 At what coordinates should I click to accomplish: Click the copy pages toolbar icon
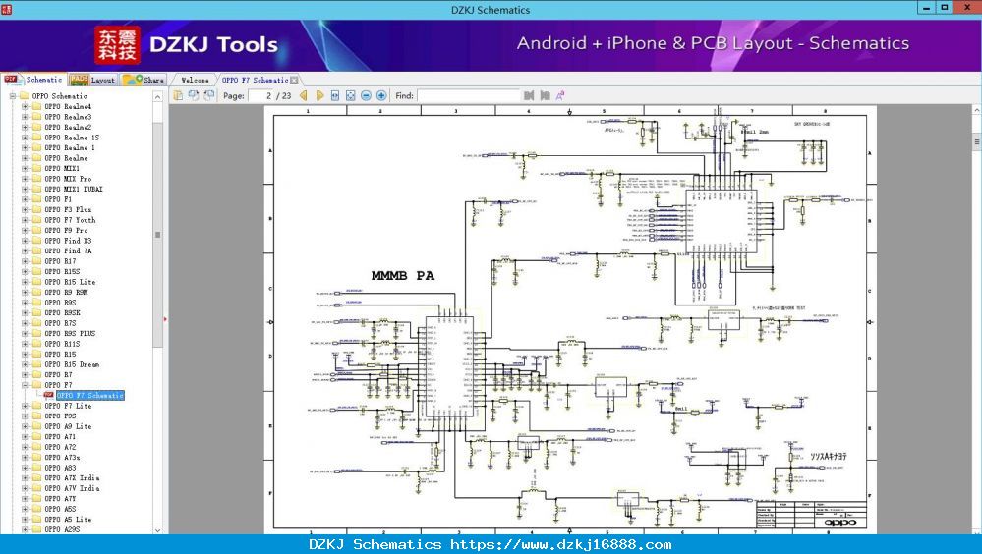click(179, 95)
